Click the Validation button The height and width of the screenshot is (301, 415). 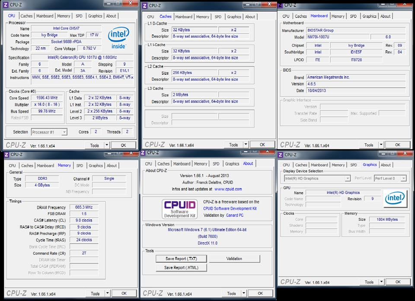click(x=234, y=259)
